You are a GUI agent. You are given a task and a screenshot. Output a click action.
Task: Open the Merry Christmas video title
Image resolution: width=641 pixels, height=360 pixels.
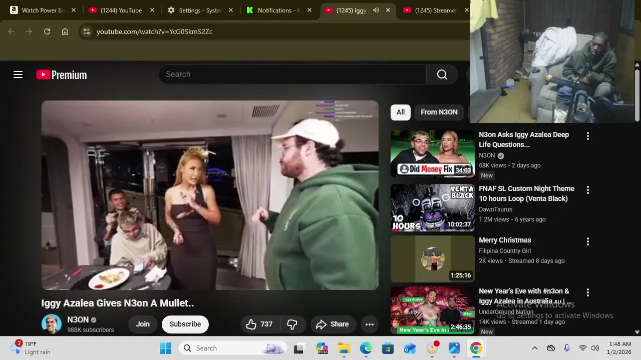(505, 240)
